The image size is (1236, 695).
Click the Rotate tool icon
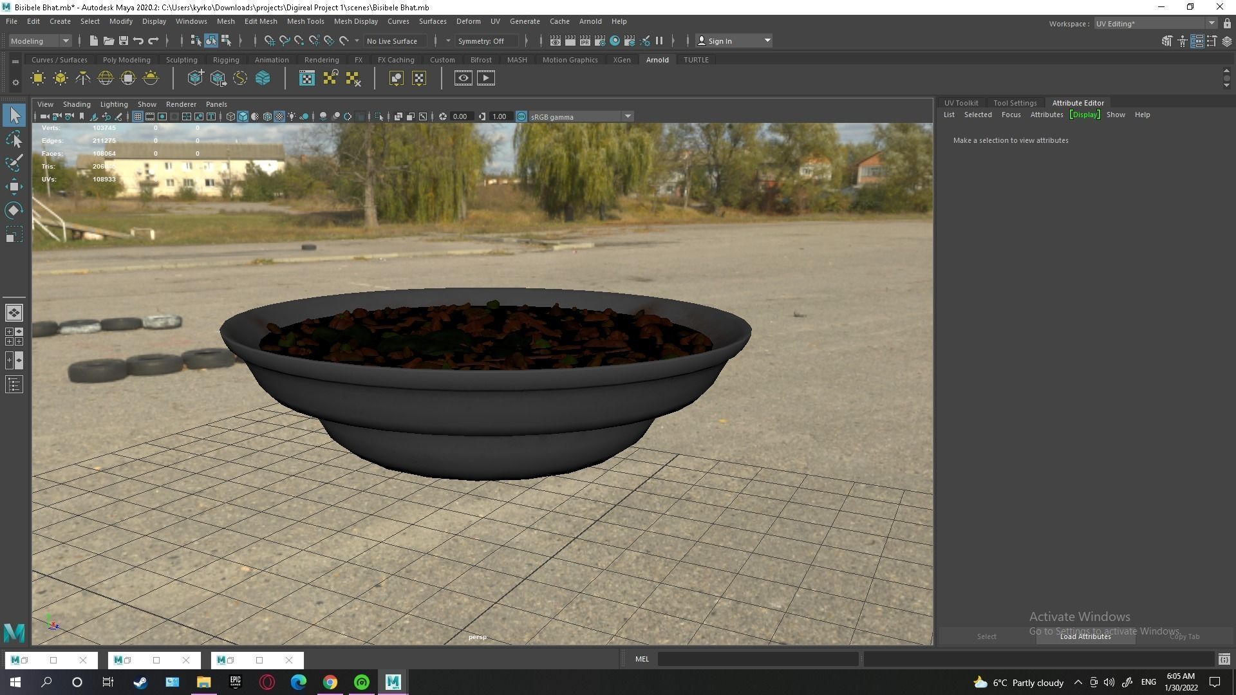pos(14,210)
